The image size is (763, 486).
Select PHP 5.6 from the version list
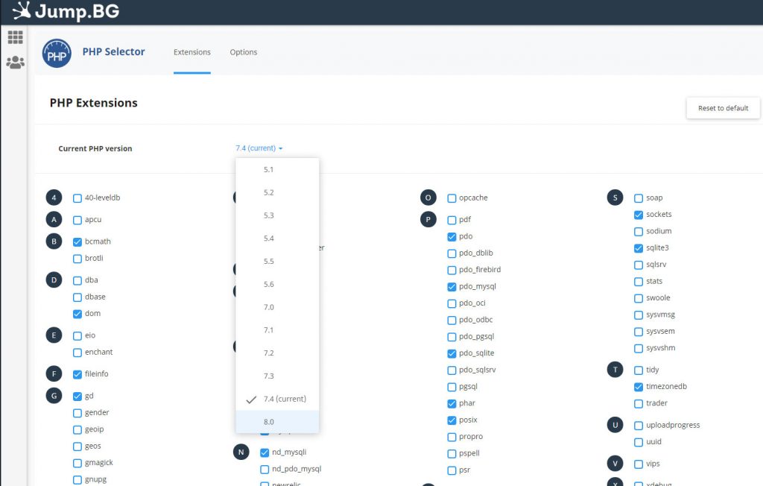click(269, 284)
